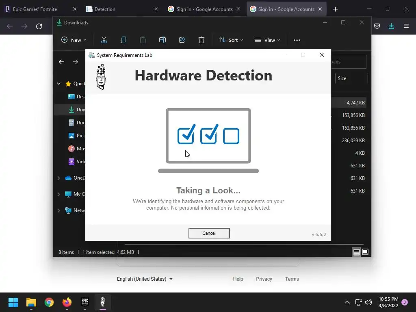This screenshot has height=312, width=416.
Task: Click the 236,039 KB file row
Action: (349, 140)
